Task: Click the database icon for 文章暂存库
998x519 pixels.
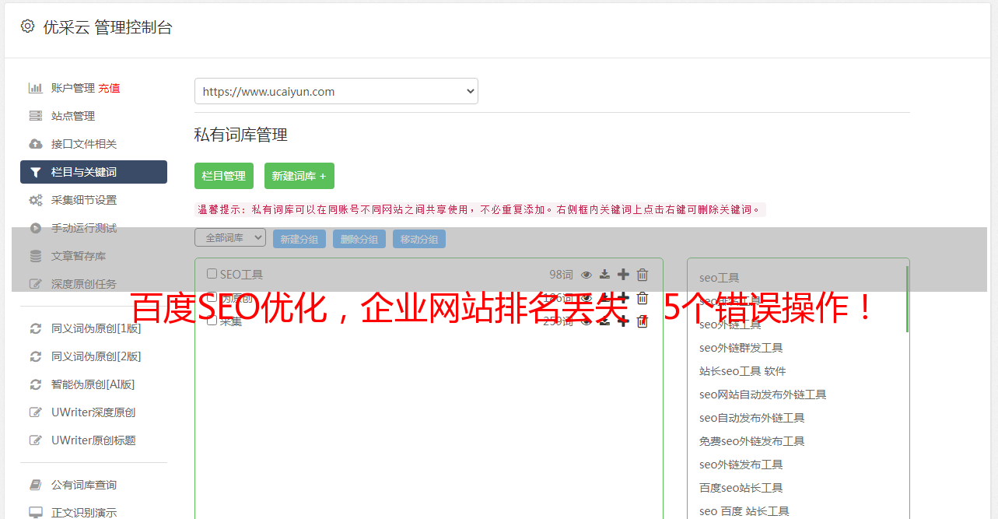Action: [x=35, y=256]
